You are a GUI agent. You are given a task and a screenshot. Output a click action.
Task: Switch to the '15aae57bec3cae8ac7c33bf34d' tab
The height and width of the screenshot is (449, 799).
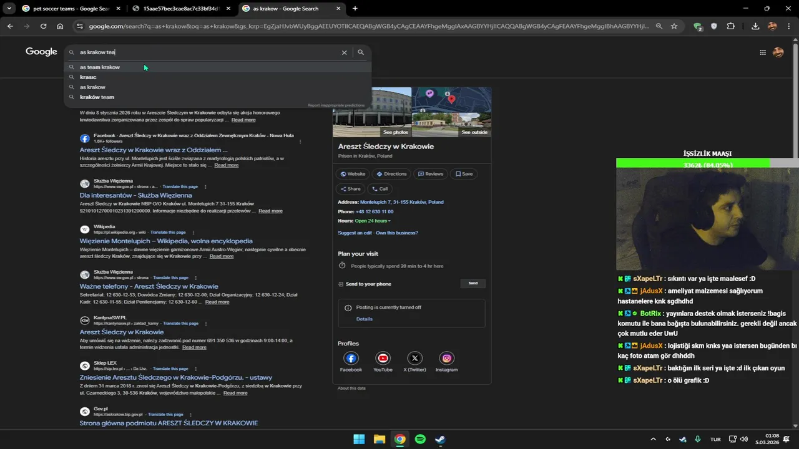point(180,9)
